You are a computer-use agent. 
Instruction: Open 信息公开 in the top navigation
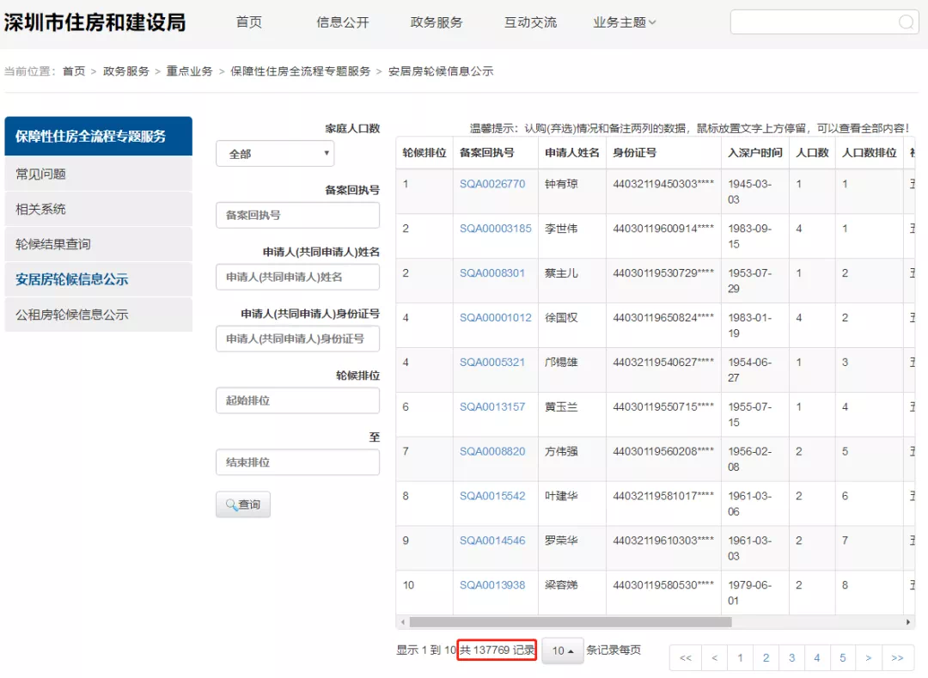[343, 22]
